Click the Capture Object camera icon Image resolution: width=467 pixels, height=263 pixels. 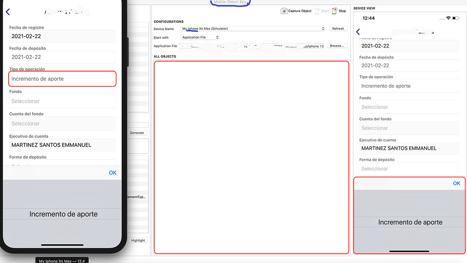tap(284, 11)
